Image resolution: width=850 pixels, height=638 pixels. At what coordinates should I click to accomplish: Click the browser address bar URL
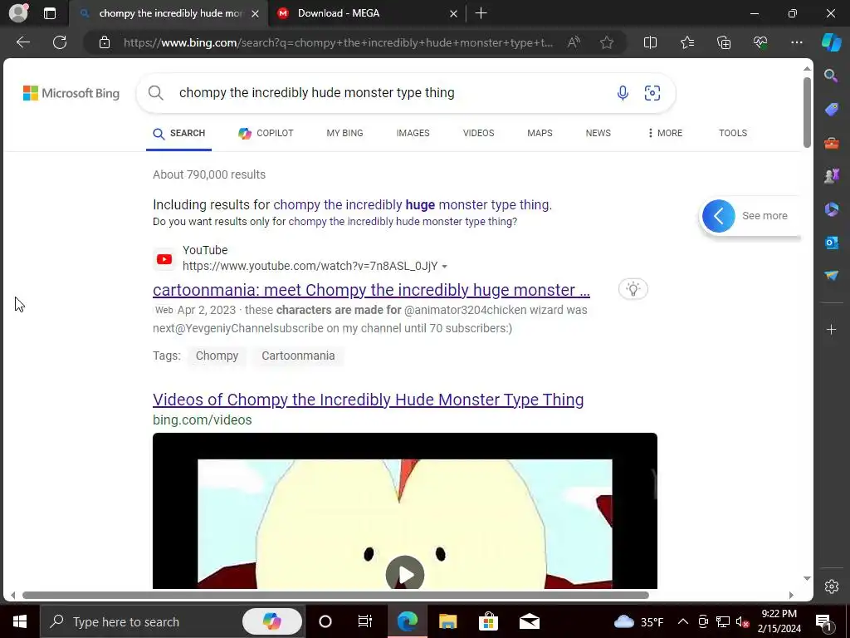coord(338,42)
